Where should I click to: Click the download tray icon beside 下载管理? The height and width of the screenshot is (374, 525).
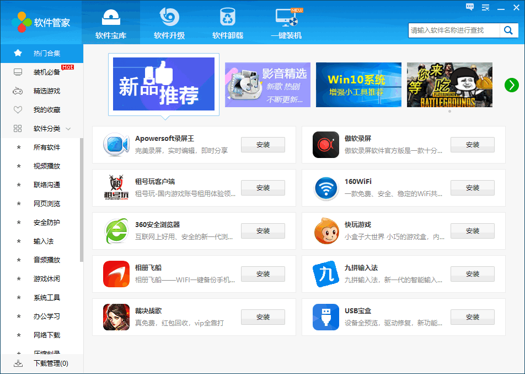[x=18, y=364]
